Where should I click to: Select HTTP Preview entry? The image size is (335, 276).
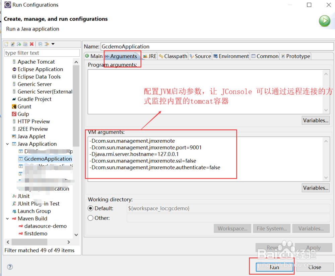point(33,122)
